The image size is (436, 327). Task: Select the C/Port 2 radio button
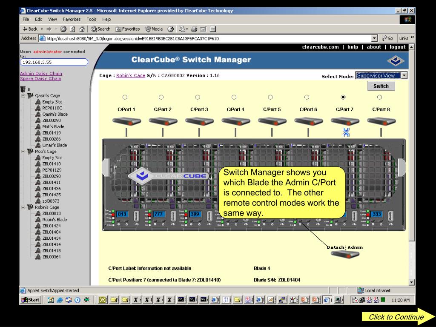click(161, 97)
